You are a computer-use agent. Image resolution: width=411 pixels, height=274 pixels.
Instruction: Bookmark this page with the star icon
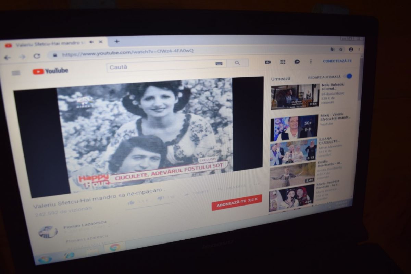coord(341,49)
